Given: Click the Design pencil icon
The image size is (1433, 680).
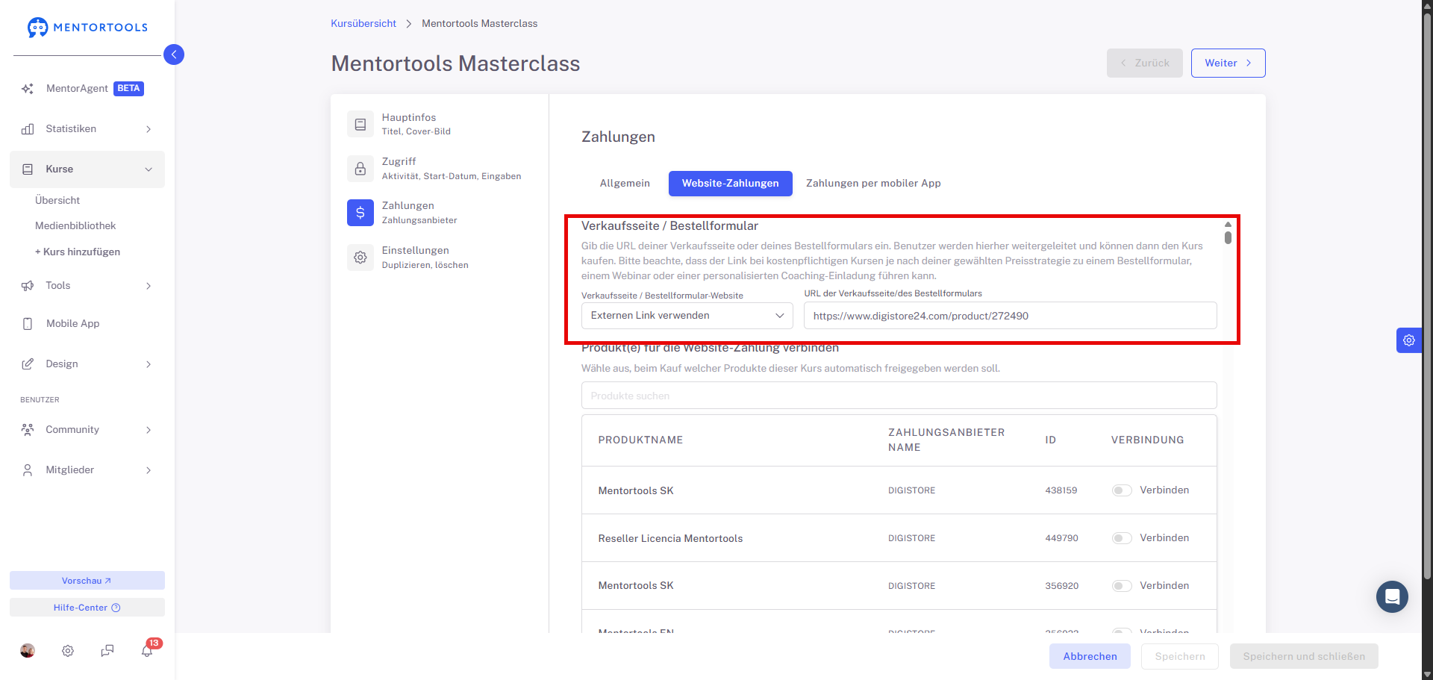Looking at the screenshot, I should click(28, 364).
